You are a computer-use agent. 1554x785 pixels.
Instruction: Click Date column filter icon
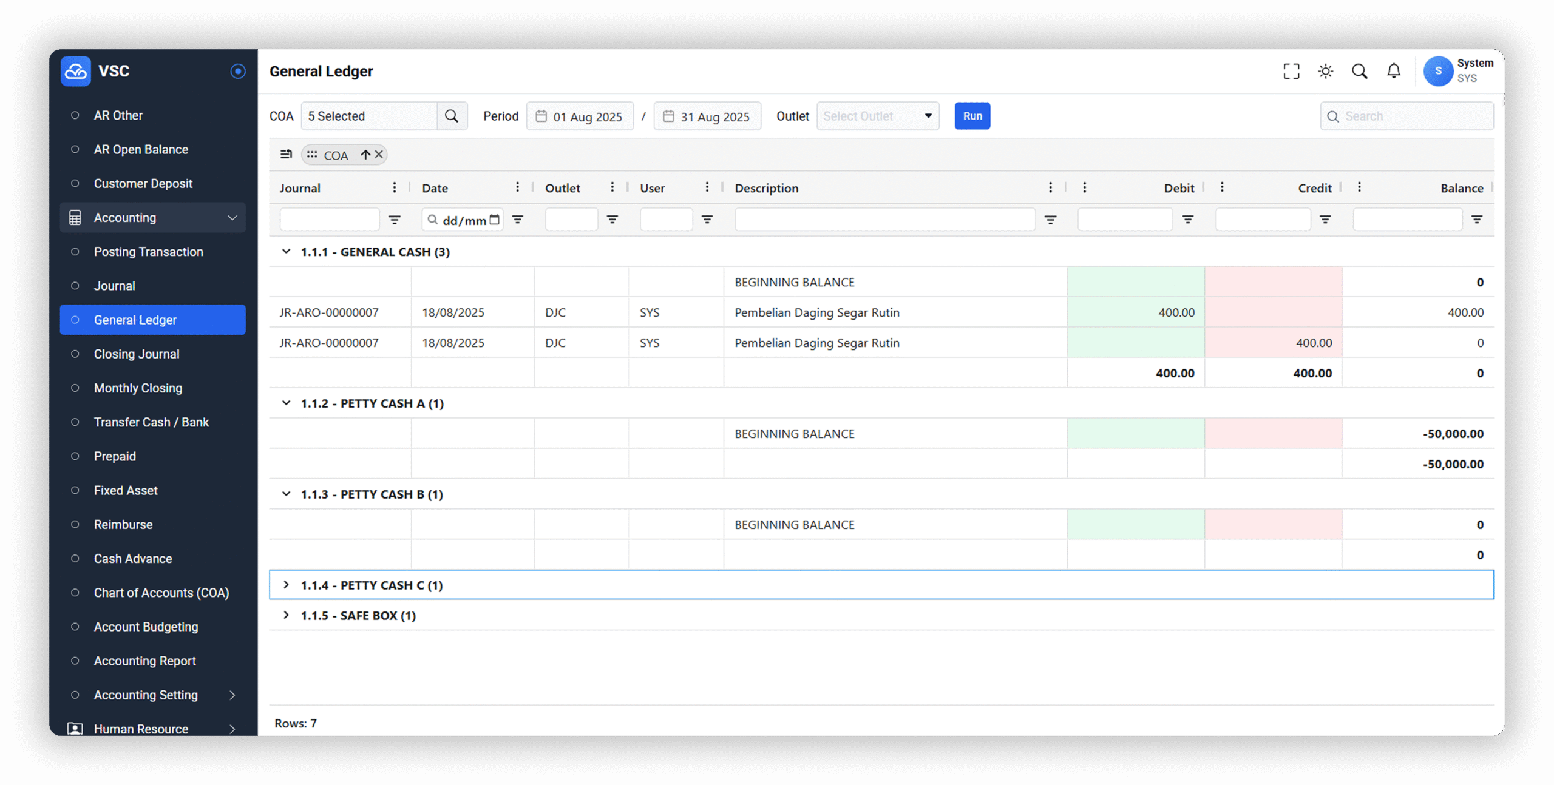coord(518,220)
